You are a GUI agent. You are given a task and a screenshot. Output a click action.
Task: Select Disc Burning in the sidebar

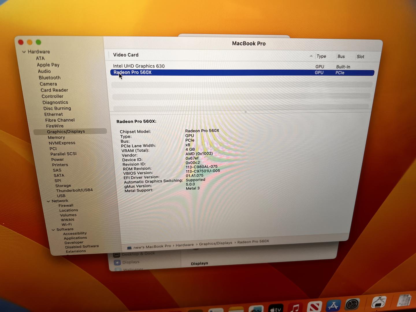[x=57, y=108]
